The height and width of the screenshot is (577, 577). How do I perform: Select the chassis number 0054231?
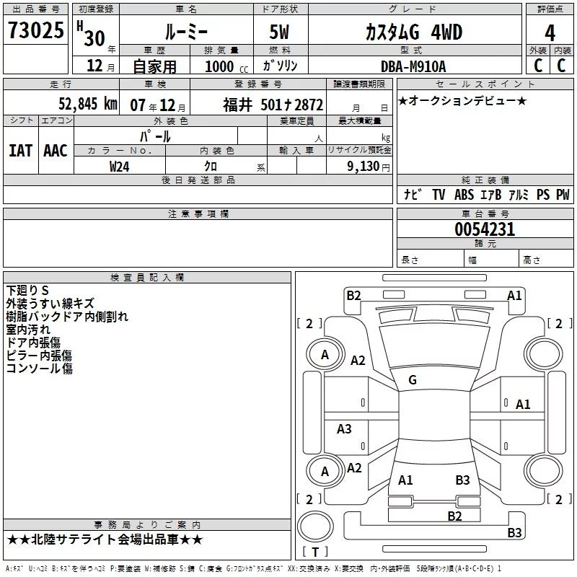pos(485,229)
